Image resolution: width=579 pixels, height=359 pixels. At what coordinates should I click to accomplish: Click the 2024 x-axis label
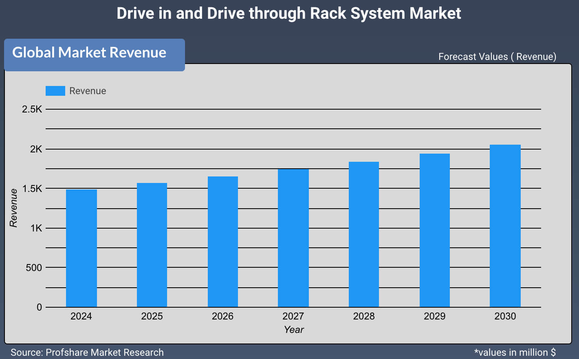click(81, 316)
